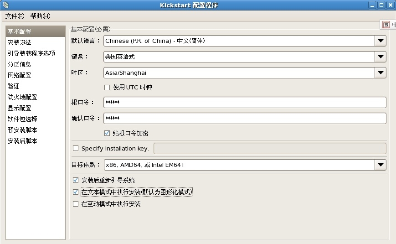
Task: Click the installation key text field
Action: pos(270,148)
